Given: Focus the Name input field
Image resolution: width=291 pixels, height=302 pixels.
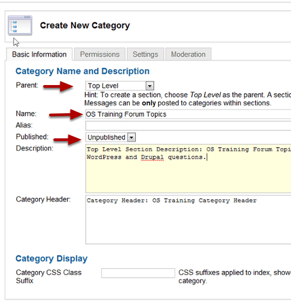Looking at the screenshot, I should coord(188,114).
